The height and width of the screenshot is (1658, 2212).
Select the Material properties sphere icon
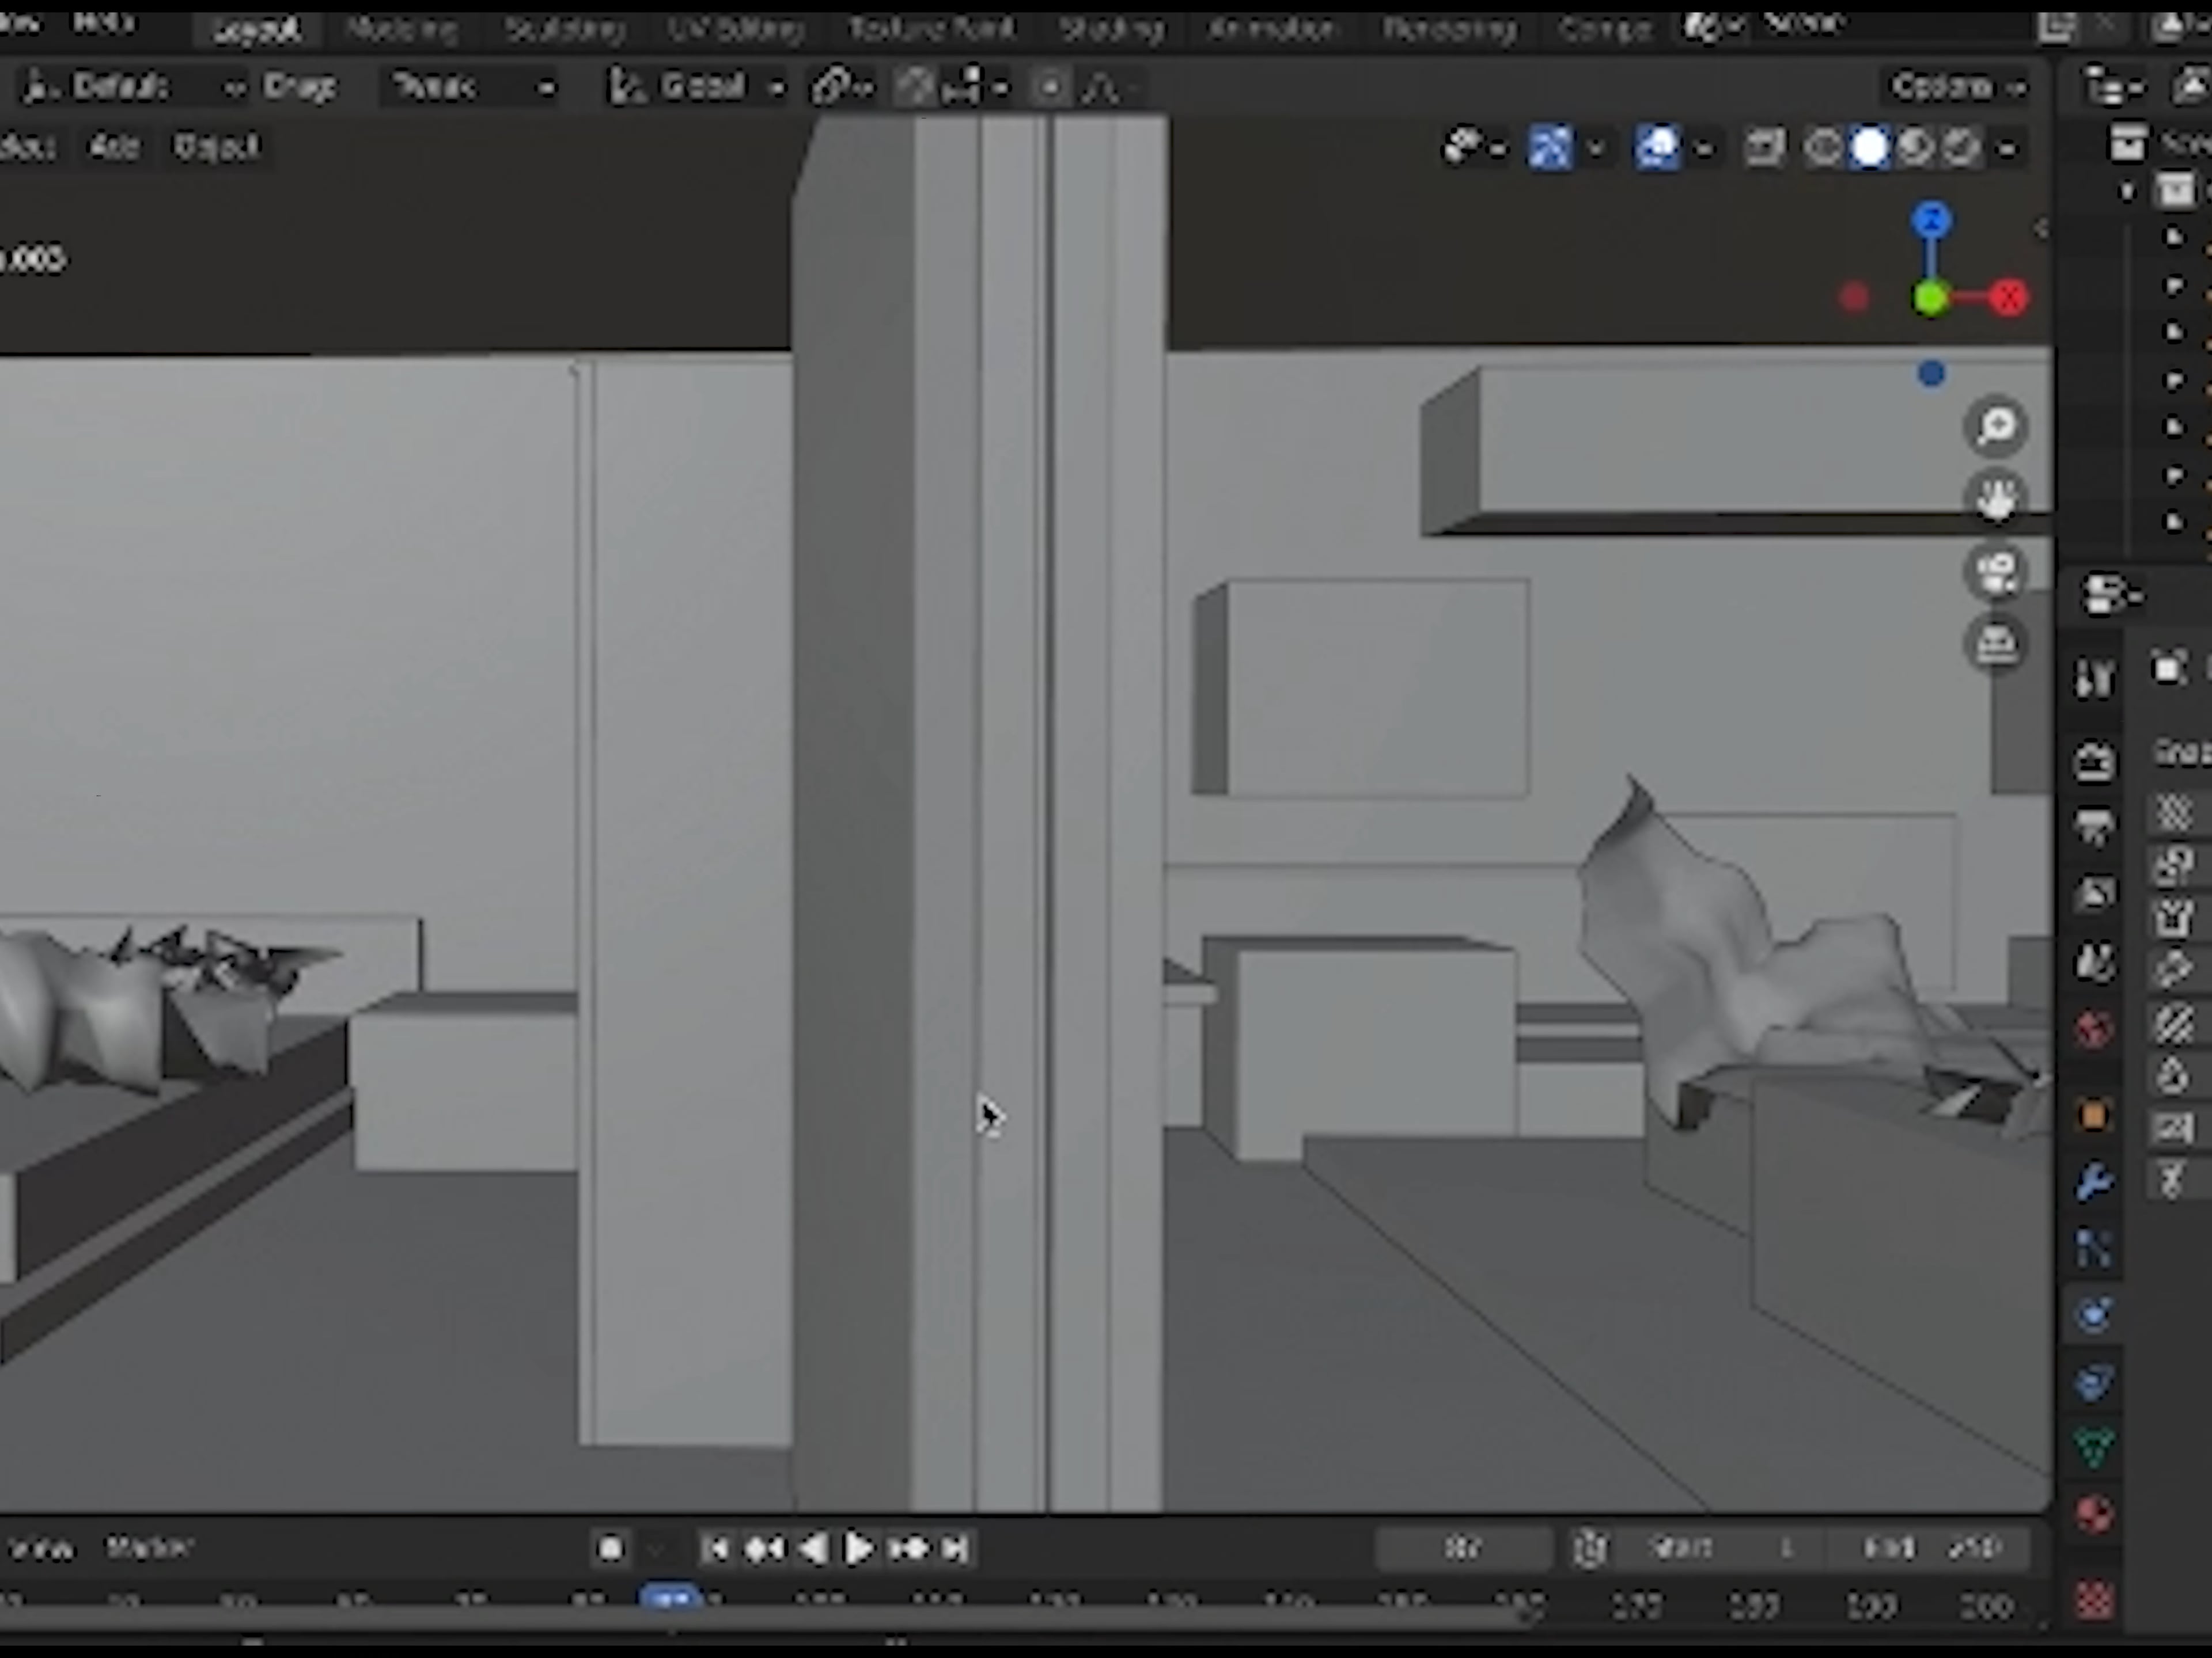2093,1508
